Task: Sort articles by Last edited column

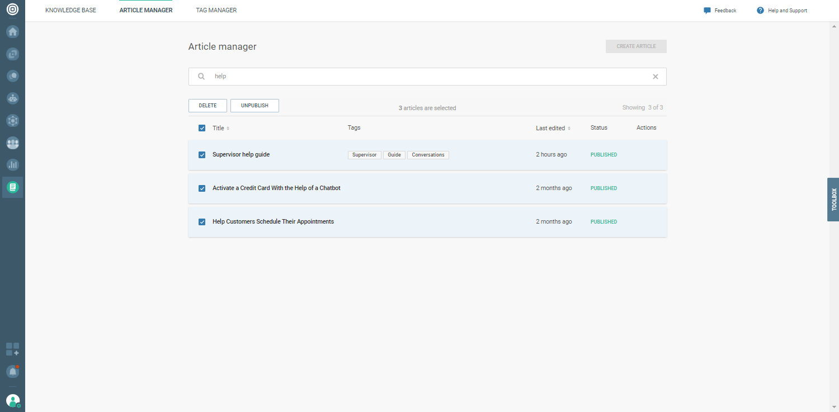Action: click(x=553, y=128)
